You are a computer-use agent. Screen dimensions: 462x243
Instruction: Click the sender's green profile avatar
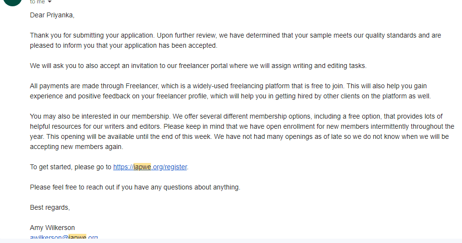tap(13, 2)
